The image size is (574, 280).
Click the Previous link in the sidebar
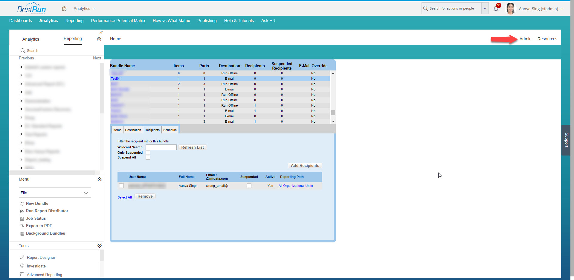tap(26, 58)
